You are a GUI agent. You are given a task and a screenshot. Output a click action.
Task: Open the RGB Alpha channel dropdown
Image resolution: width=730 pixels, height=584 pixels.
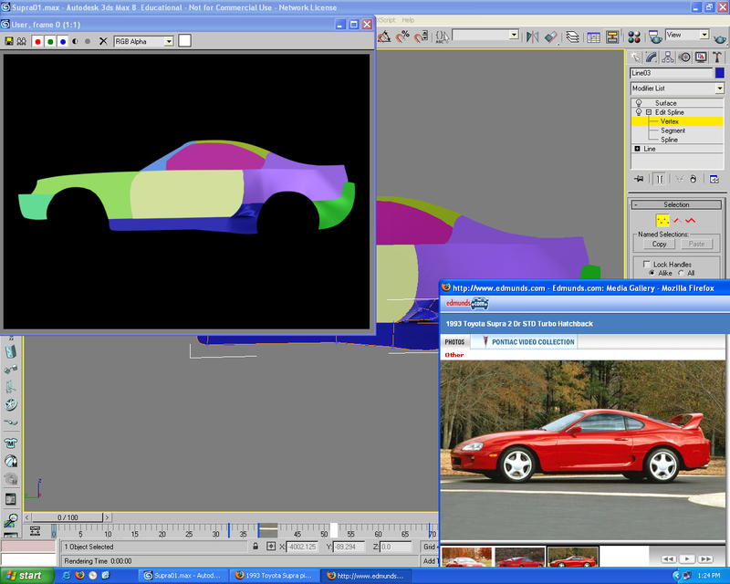(169, 41)
